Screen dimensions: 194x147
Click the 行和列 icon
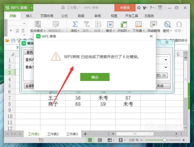point(124,24)
